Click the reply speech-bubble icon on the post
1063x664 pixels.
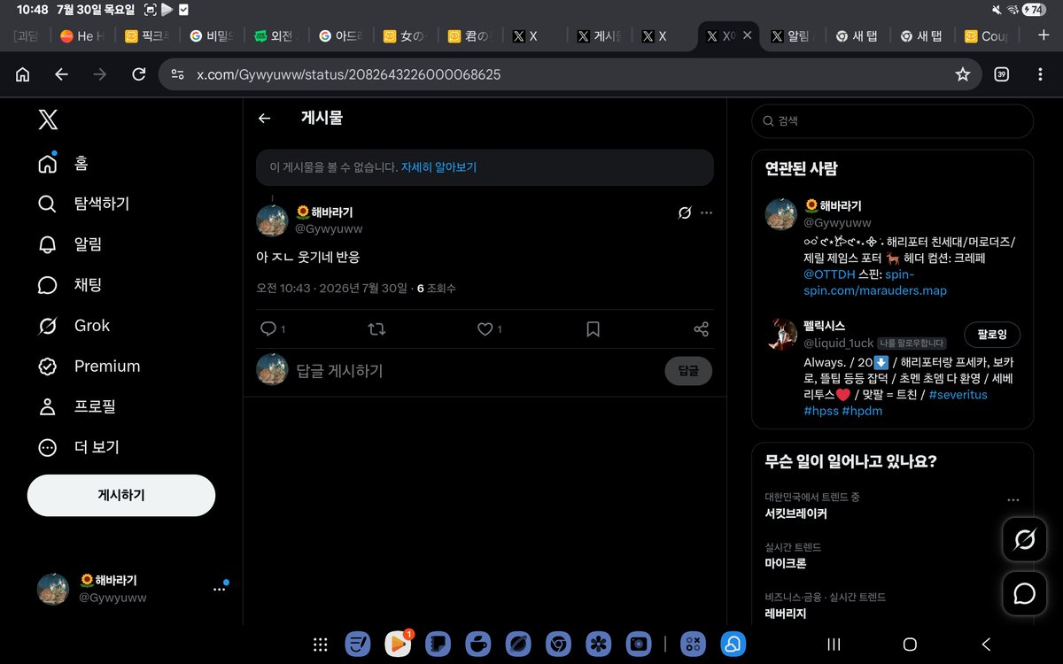pos(268,329)
